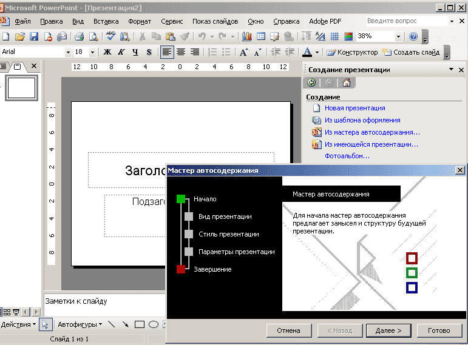This screenshot has width=468, height=345.
Task: Open the font name Arial dropdown
Action: tap(68, 52)
